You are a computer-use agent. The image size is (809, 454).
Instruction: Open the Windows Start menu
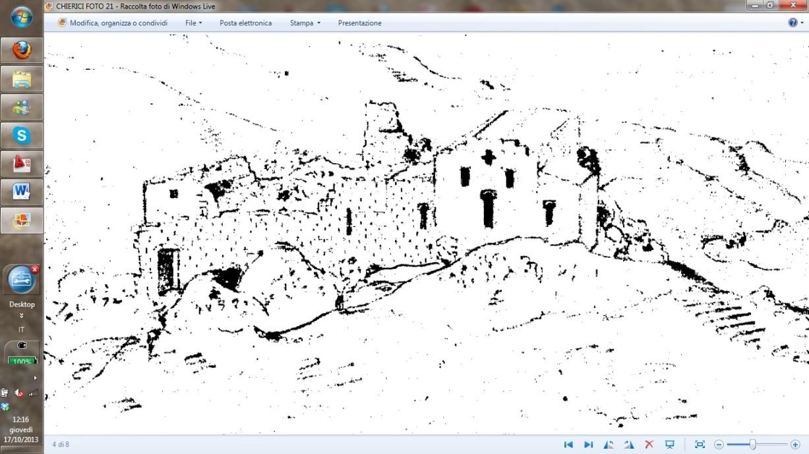(x=22, y=16)
